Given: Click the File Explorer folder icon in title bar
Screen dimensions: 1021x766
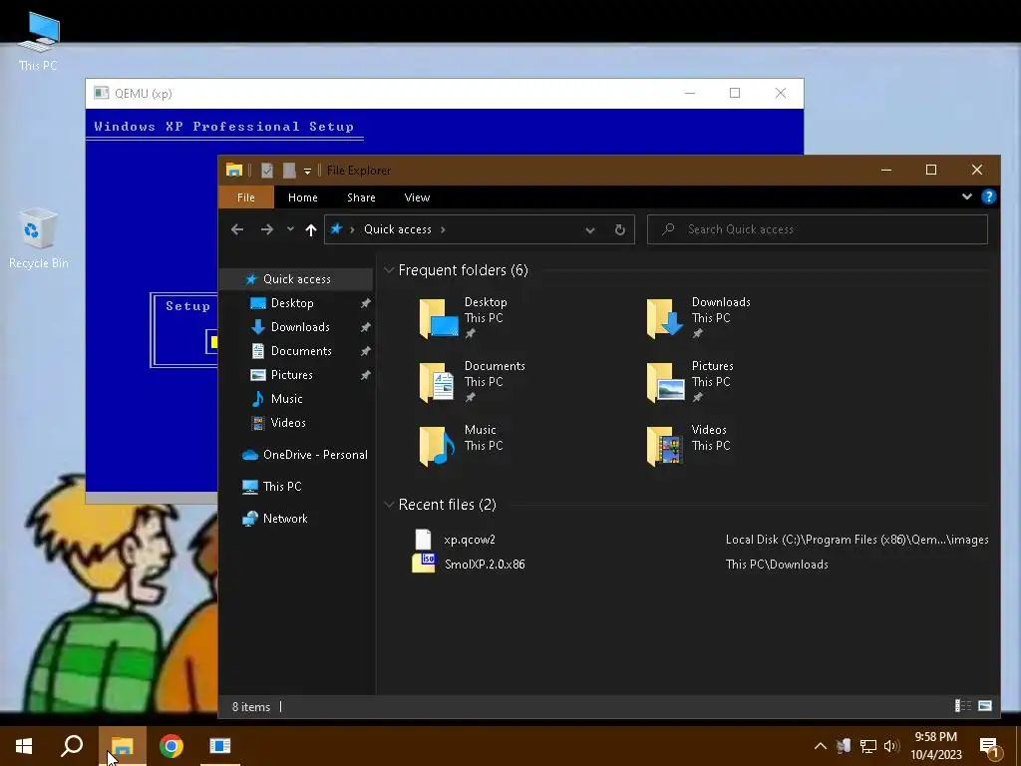Looking at the screenshot, I should [234, 170].
